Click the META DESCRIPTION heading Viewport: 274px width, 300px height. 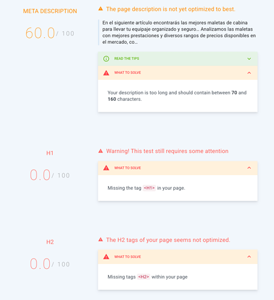50,11
